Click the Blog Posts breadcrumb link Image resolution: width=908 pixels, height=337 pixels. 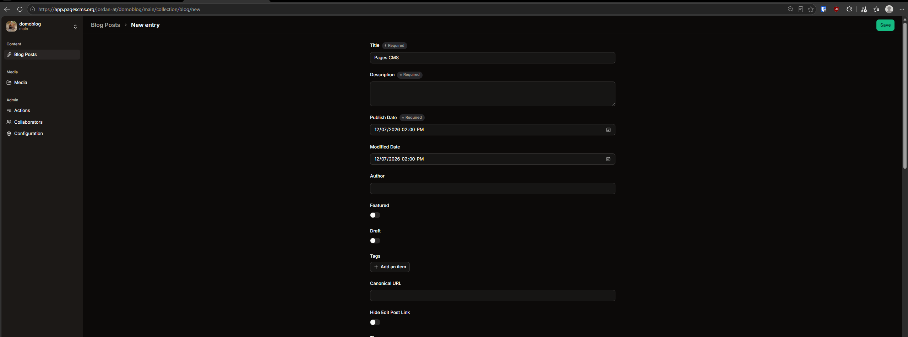(105, 25)
